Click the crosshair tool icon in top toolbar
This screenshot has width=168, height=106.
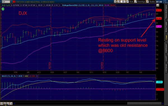[115, 2]
